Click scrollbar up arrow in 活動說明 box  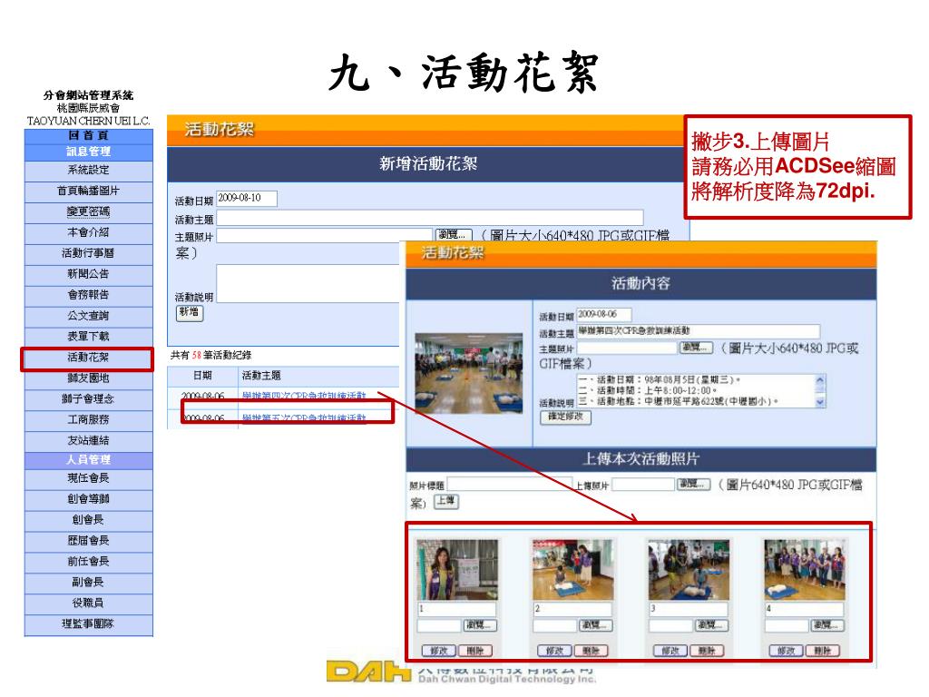pos(820,380)
